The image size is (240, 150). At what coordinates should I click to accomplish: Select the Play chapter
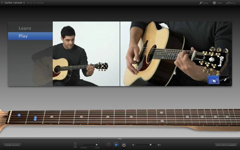30,36
